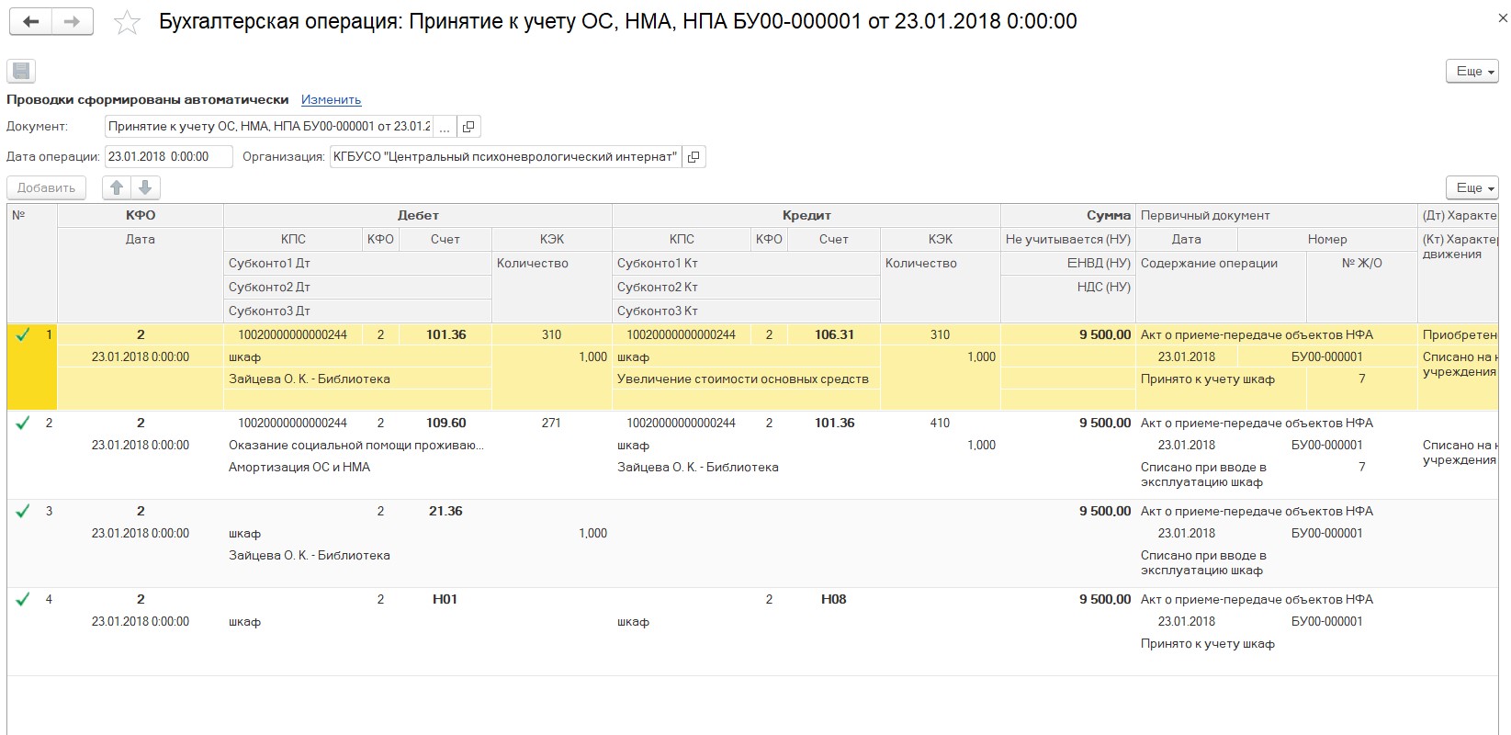This screenshot has width=1511, height=735.
Task: Click the Сумма column header
Action: coord(1068,215)
